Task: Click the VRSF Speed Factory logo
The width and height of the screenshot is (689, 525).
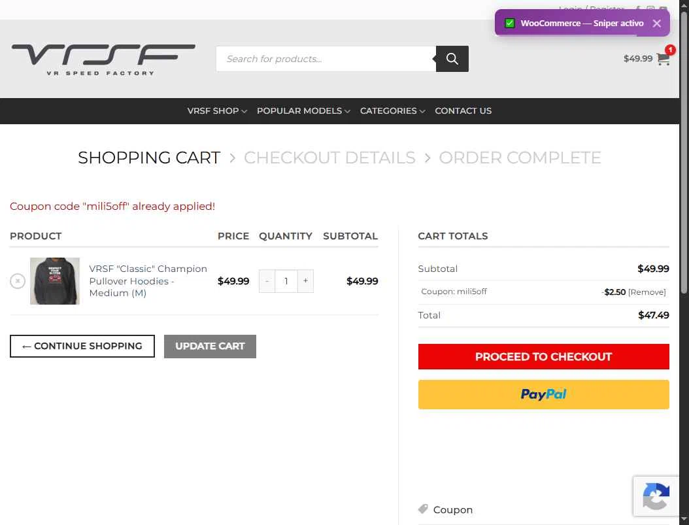Action: pos(103,59)
